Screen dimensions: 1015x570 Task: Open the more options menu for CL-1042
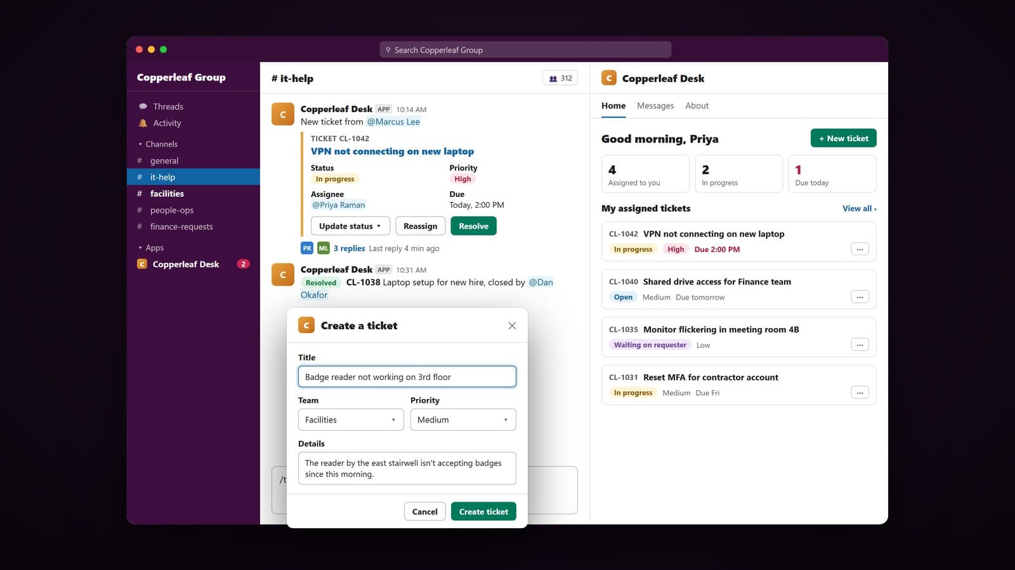(860, 250)
